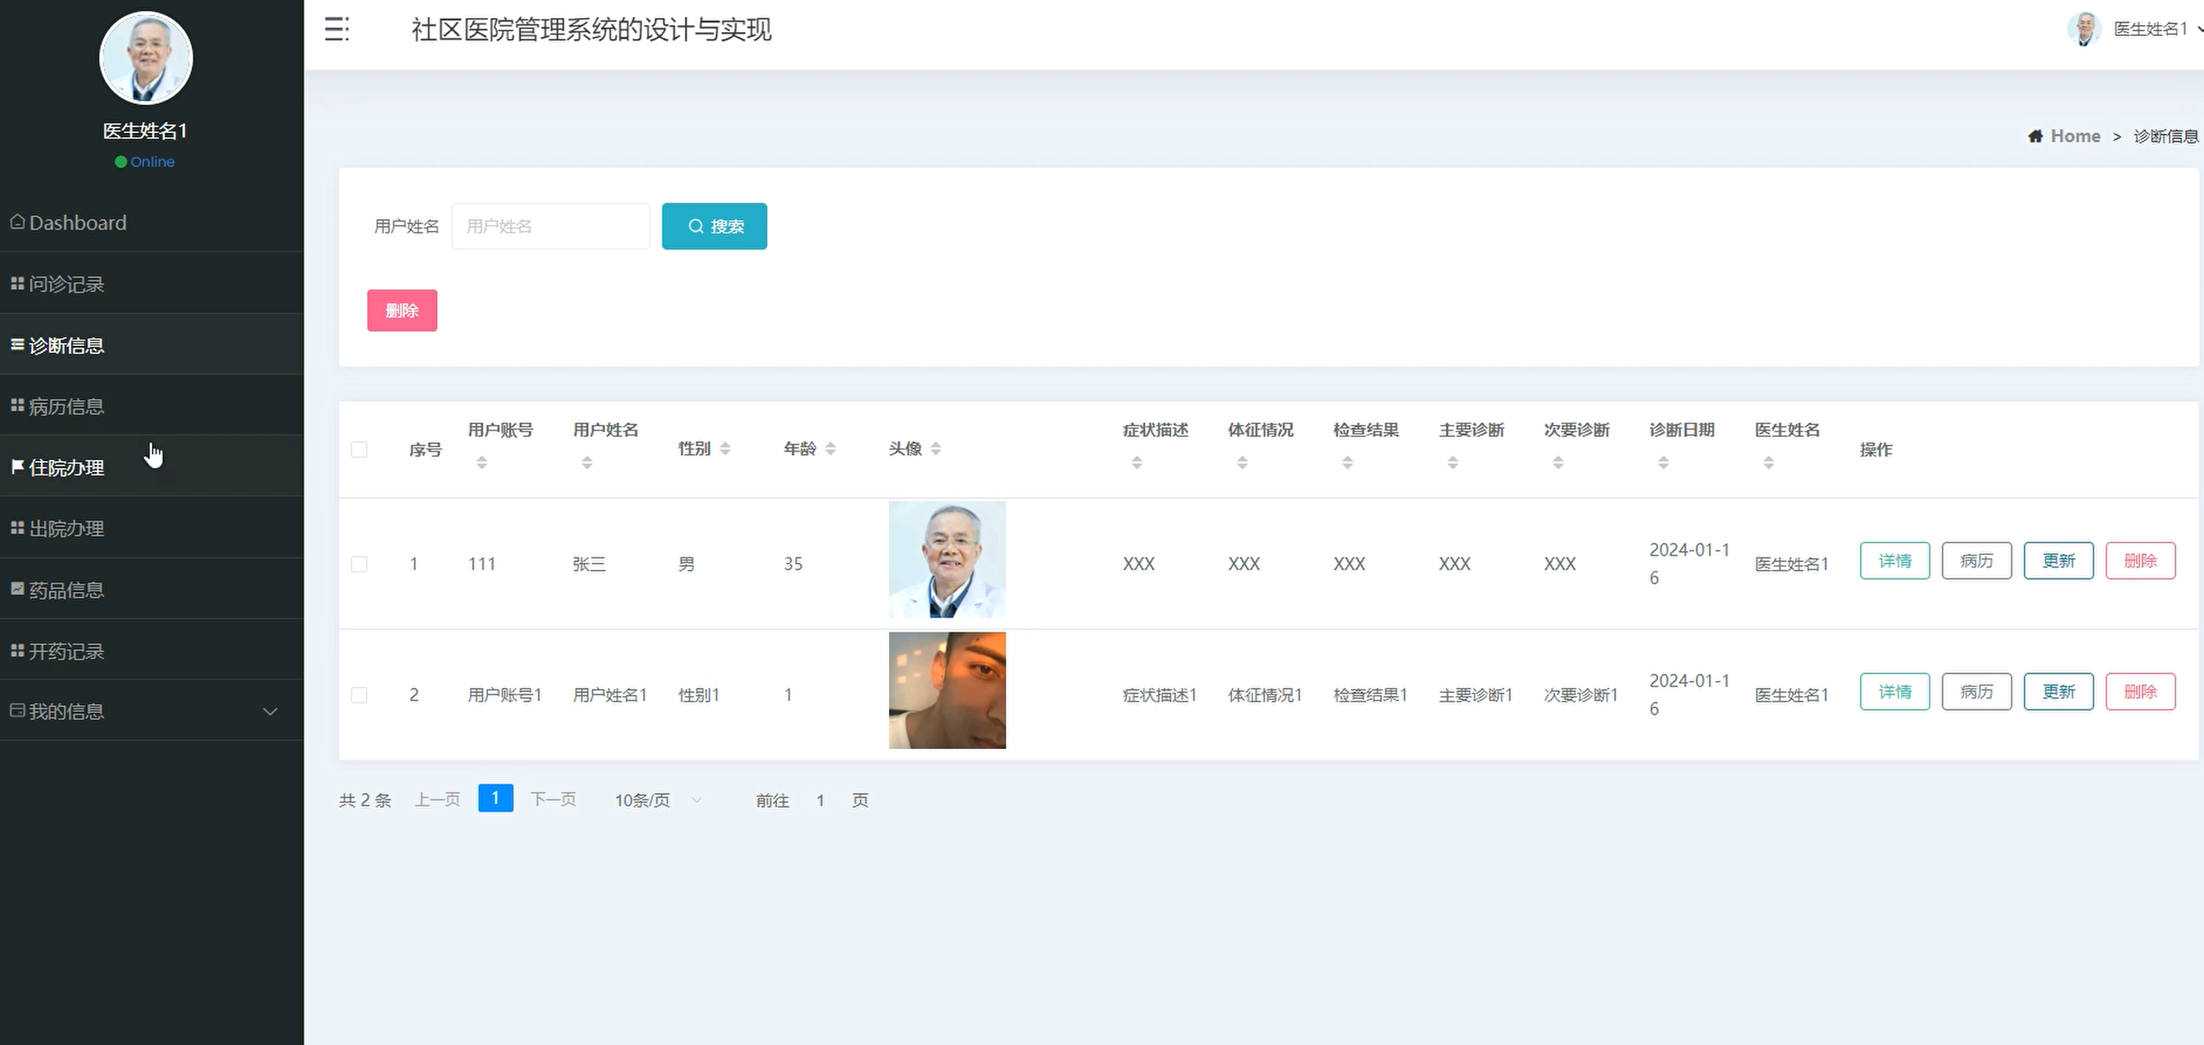This screenshot has width=2204, height=1045.
Task: Open the face photo thumbnail for 用户姓名1
Action: click(947, 691)
